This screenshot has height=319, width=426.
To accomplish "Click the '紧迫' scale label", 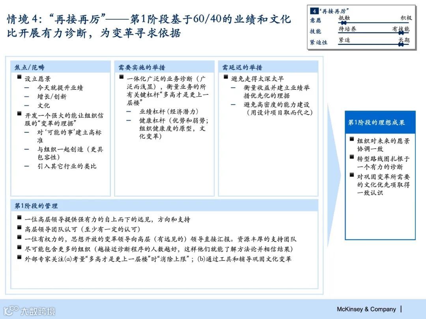I will [344, 40].
